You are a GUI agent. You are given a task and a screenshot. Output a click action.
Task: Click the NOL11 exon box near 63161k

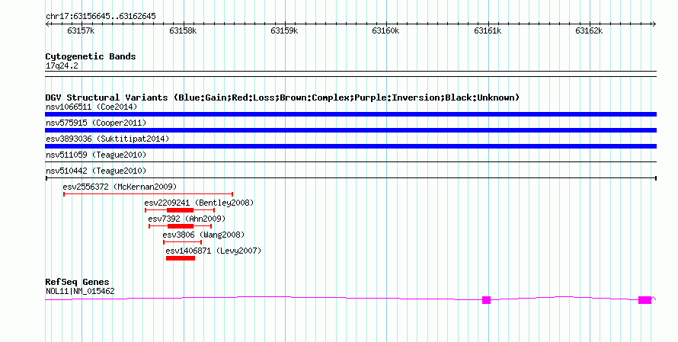point(487,300)
